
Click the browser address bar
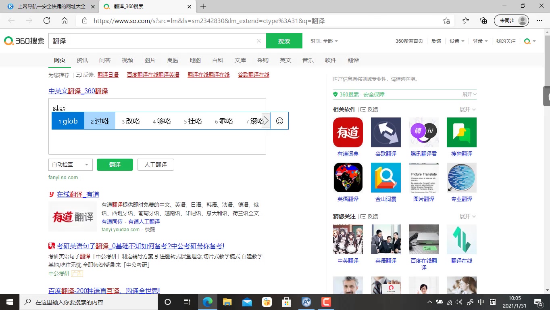point(264,21)
